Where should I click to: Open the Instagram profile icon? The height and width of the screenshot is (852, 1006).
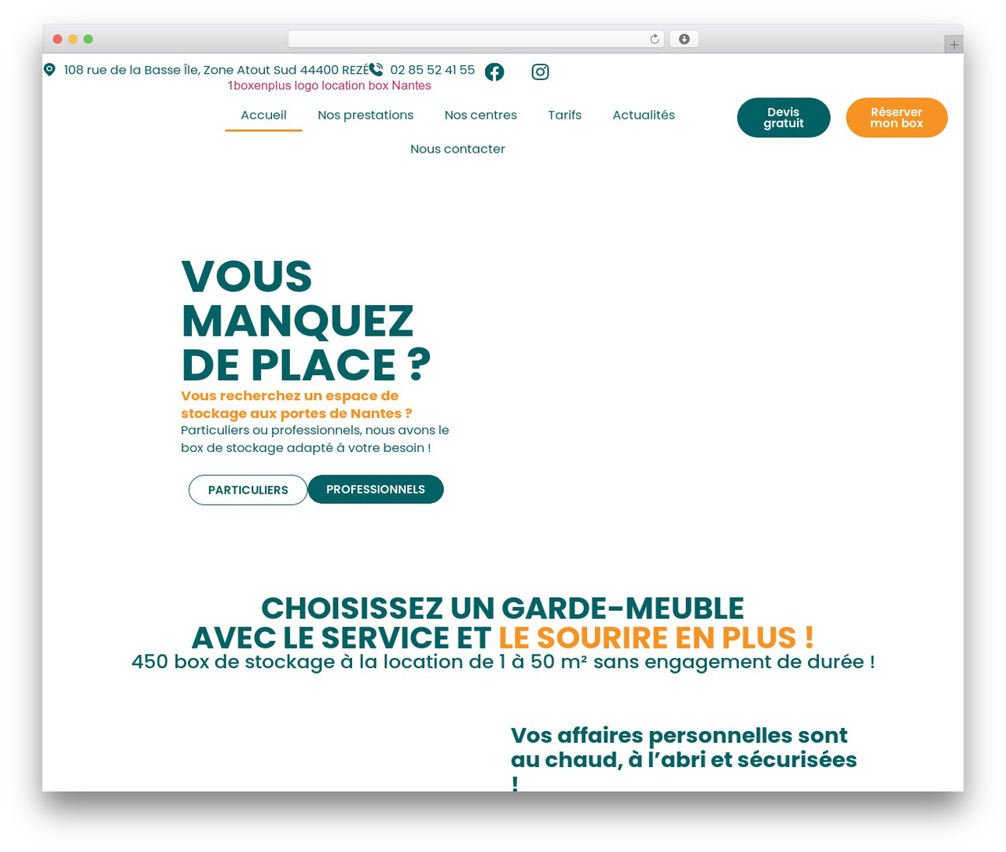(x=540, y=72)
